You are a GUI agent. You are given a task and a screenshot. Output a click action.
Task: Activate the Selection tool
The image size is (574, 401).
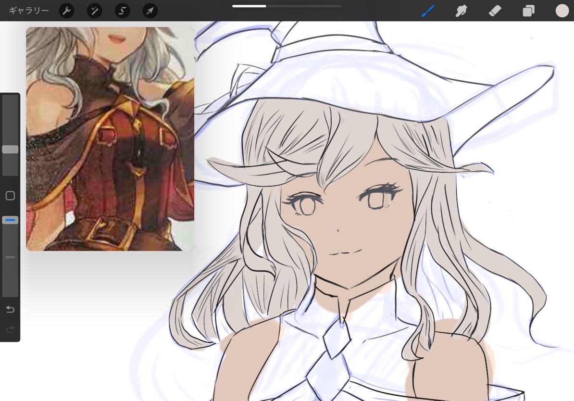(122, 11)
